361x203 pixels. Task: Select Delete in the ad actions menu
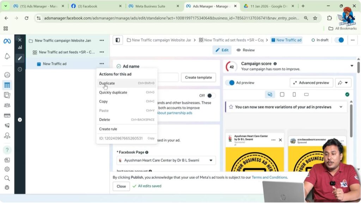[x=105, y=120]
